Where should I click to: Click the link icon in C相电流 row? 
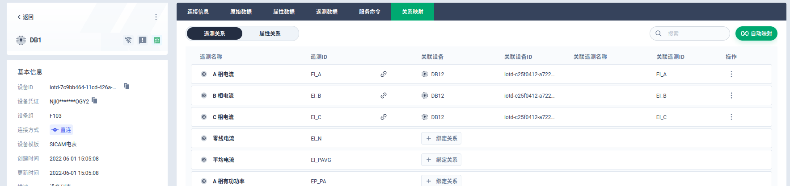coord(383,117)
